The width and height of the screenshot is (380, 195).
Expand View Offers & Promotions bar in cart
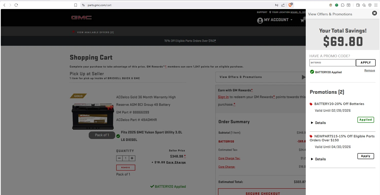click(x=261, y=77)
